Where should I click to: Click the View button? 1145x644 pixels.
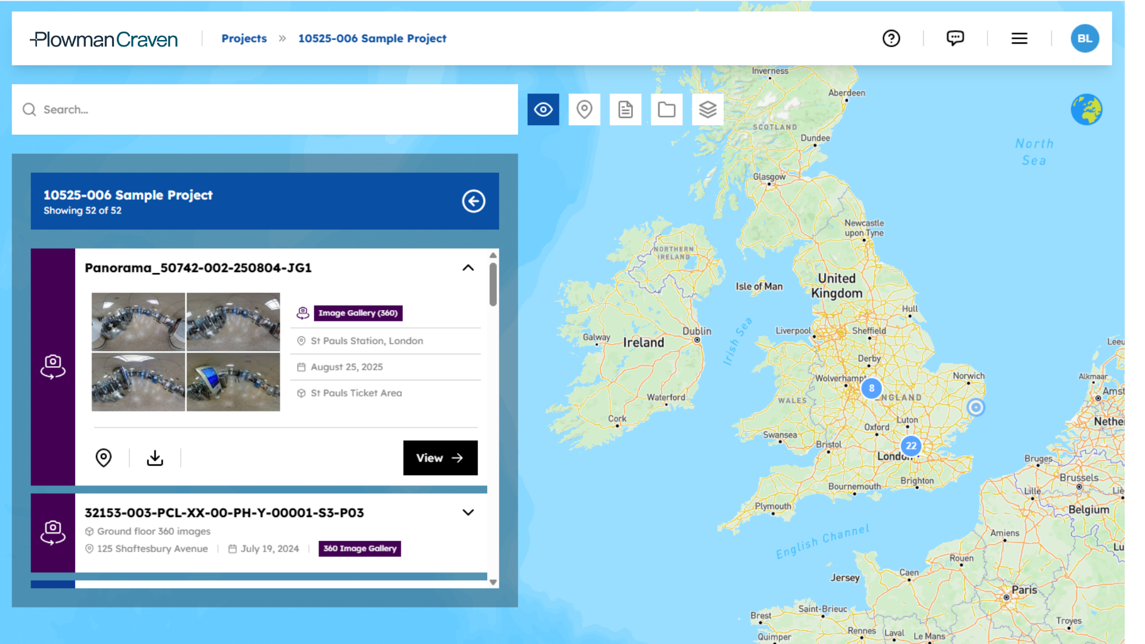440,458
